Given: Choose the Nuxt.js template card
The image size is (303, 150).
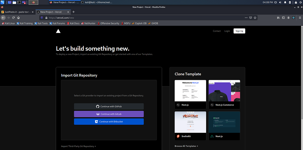Looking at the screenshot, I should [x=224, y=126].
